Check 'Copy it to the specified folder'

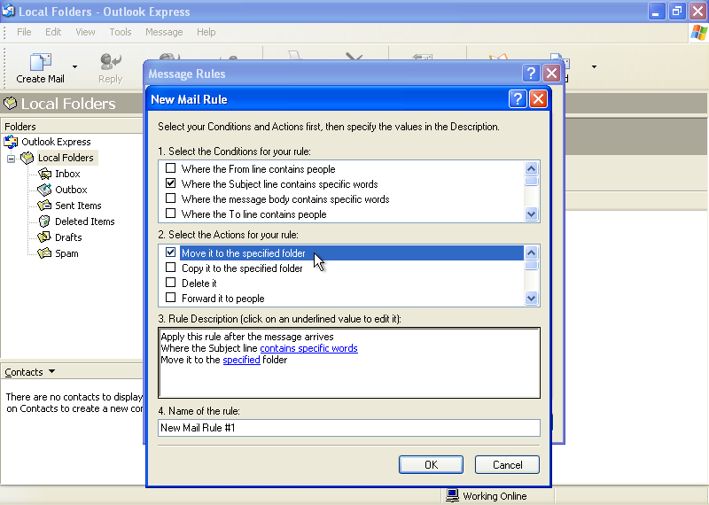tap(170, 268)
